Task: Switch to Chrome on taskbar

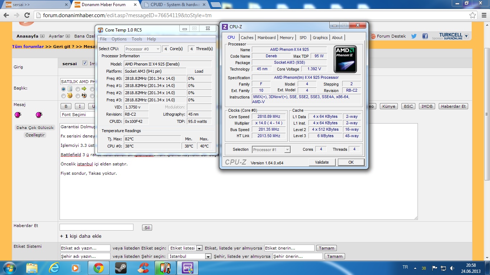Action: [x=99, y=268]
